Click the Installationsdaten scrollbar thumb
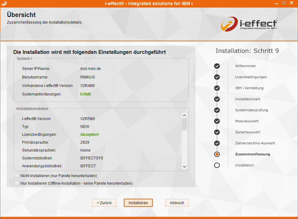Image resolution: width=298 pixels, height=219 pixels. click(184, 124)
